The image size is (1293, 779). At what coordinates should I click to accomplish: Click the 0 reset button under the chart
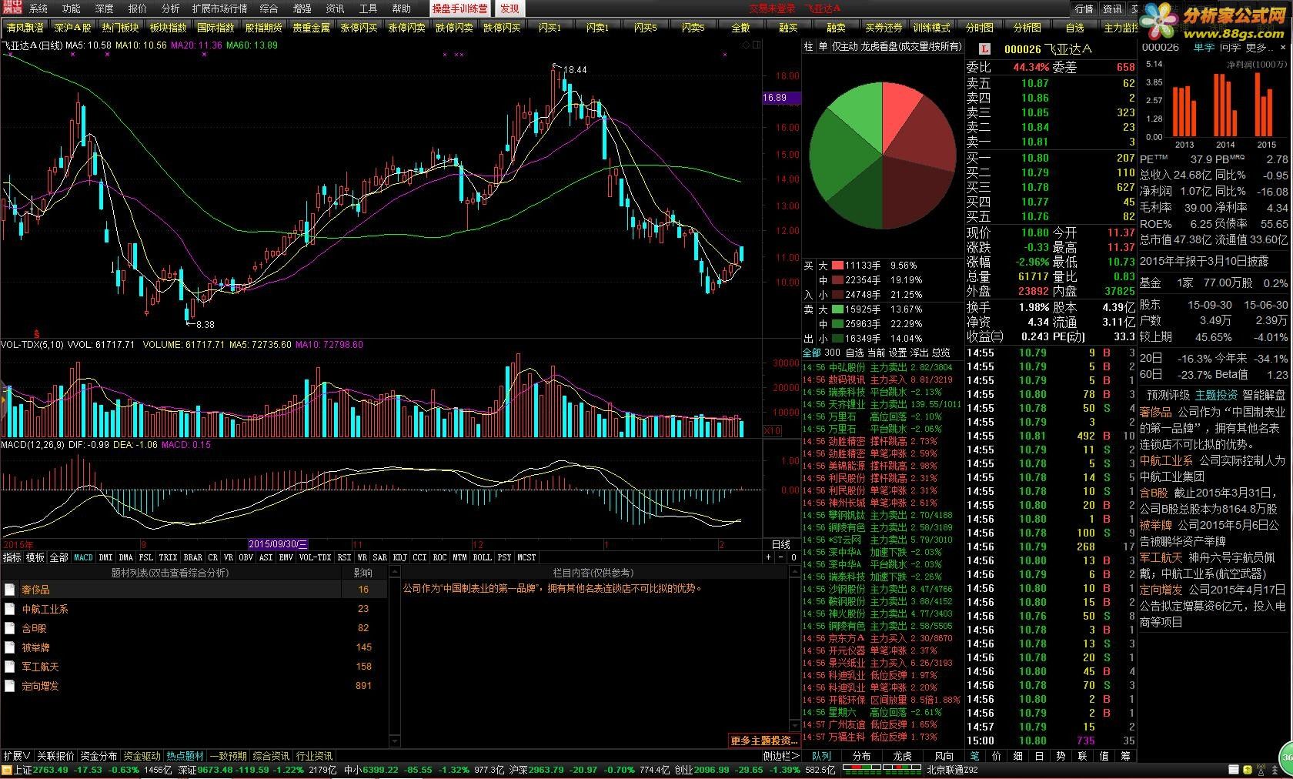[794, 557]
